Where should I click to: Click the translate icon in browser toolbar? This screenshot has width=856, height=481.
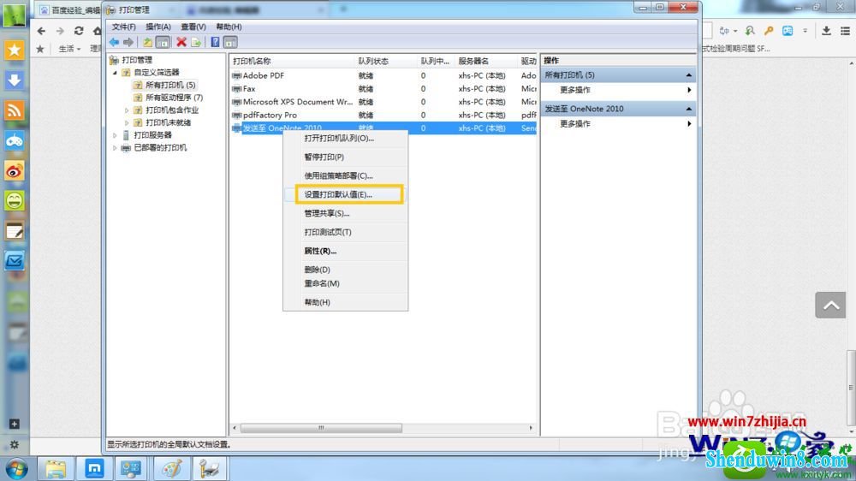pyautogui.click(x=724, y=31)
